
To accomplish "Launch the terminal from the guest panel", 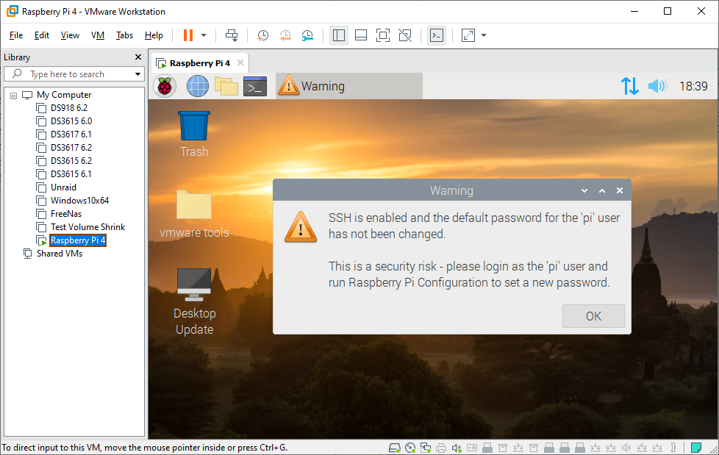I will (x=255, y=86).
